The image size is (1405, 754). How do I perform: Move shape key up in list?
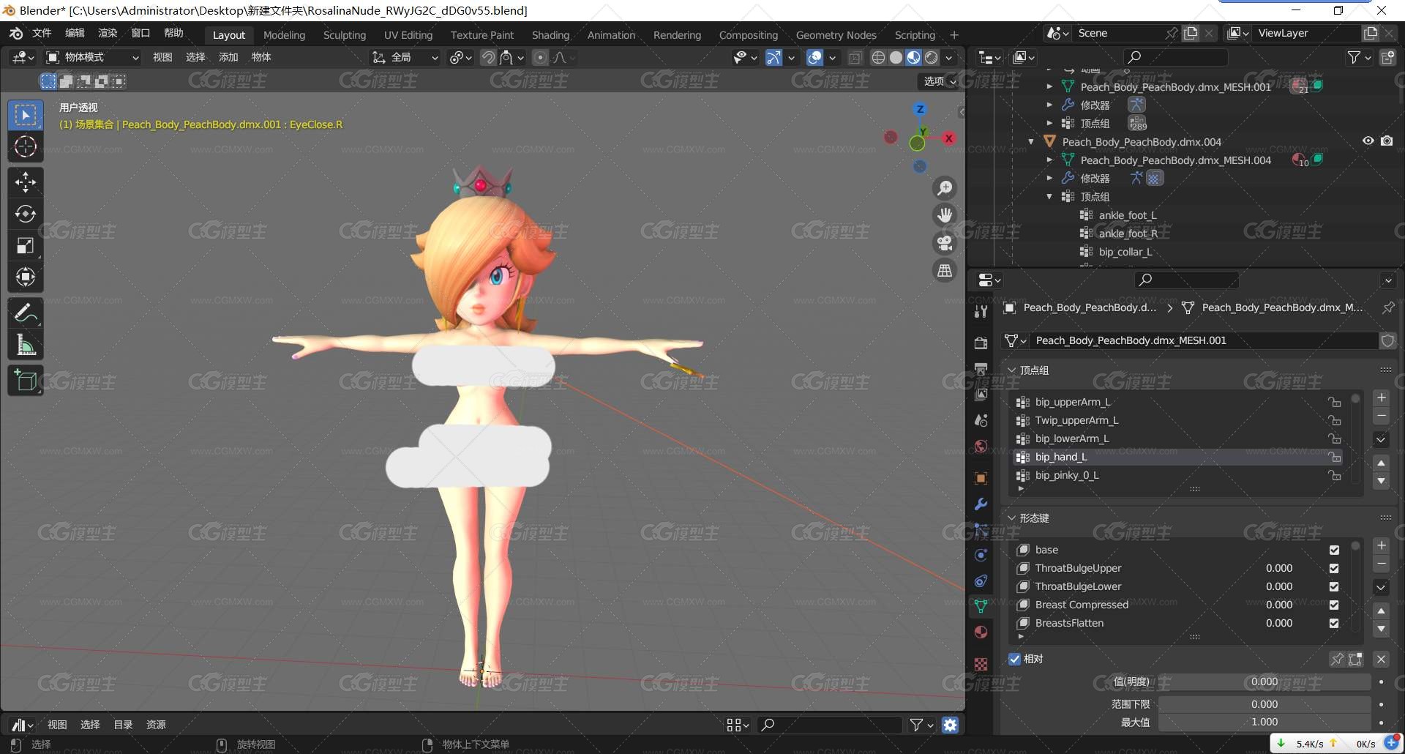click(x=1381, y=611)
